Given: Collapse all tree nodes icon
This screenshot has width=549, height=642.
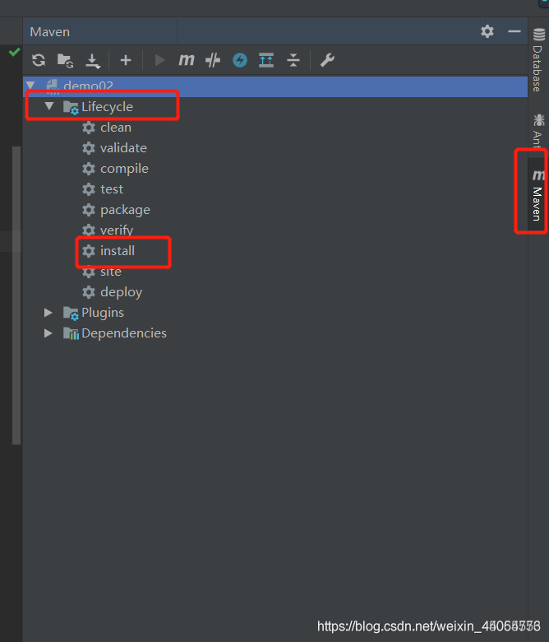Looking at the screenshot, I should (293, 60).
